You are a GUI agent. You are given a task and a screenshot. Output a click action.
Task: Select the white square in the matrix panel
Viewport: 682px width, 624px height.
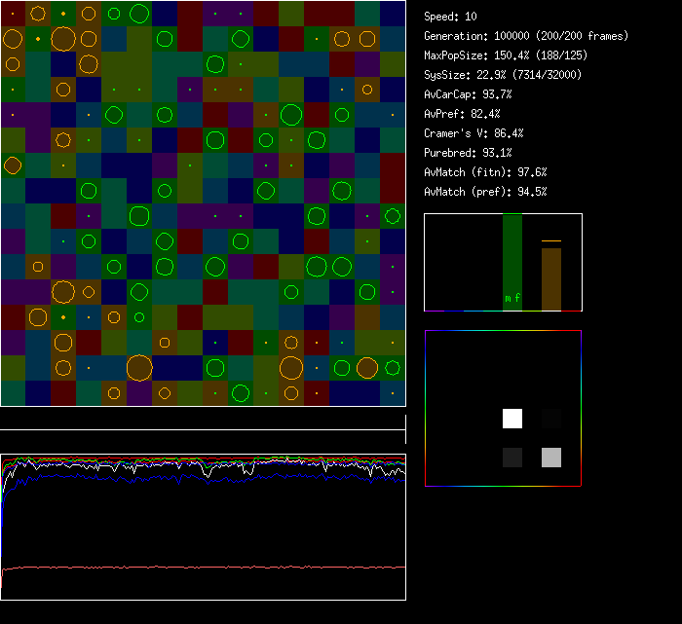512,419
